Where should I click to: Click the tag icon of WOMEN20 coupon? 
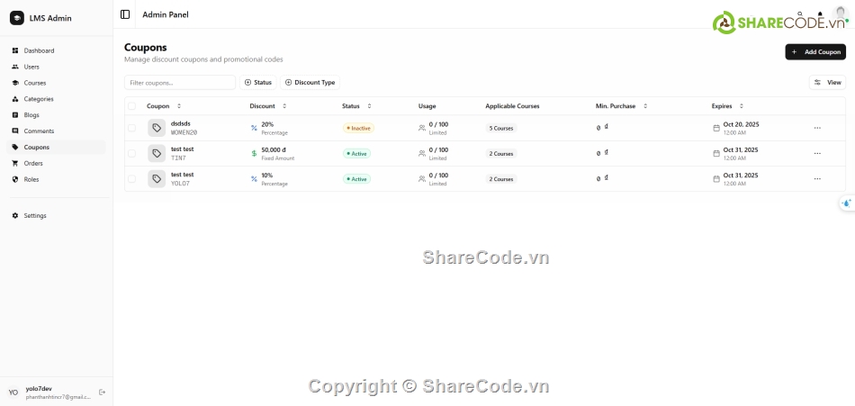point(157,128)
